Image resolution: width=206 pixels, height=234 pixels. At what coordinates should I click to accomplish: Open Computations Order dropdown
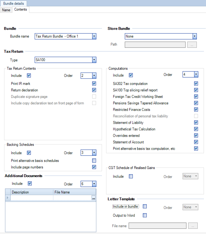pos(196,74)
